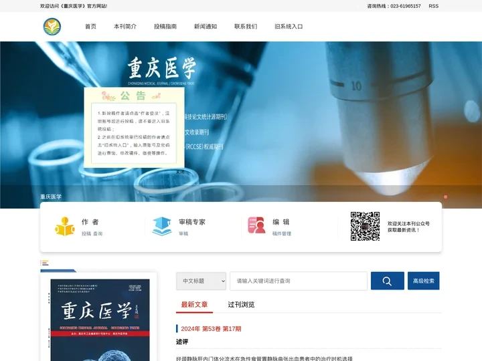Open the 中文标题 search field dropdown
Viewport: 482px width, 361px height.
point(201,281)
